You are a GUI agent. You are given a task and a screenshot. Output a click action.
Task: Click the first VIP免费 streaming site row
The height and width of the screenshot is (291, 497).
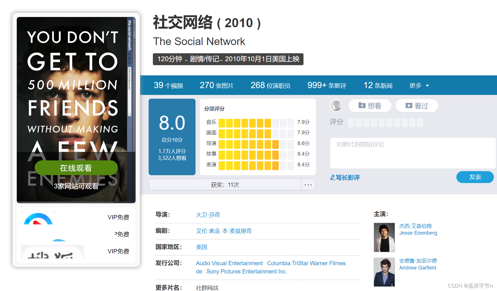pyautogui.click(x=76, y=217)
